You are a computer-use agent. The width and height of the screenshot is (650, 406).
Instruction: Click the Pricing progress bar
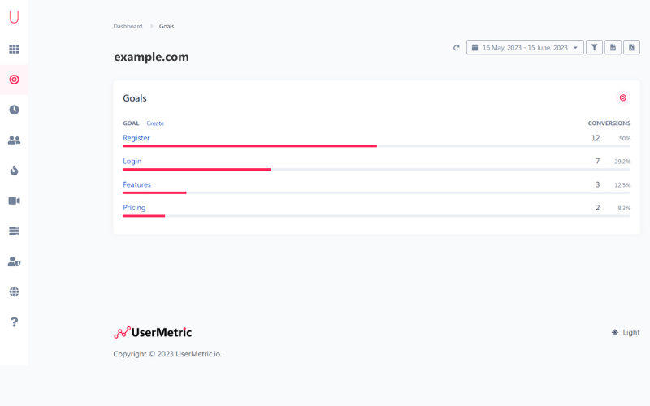click(376, 216)
